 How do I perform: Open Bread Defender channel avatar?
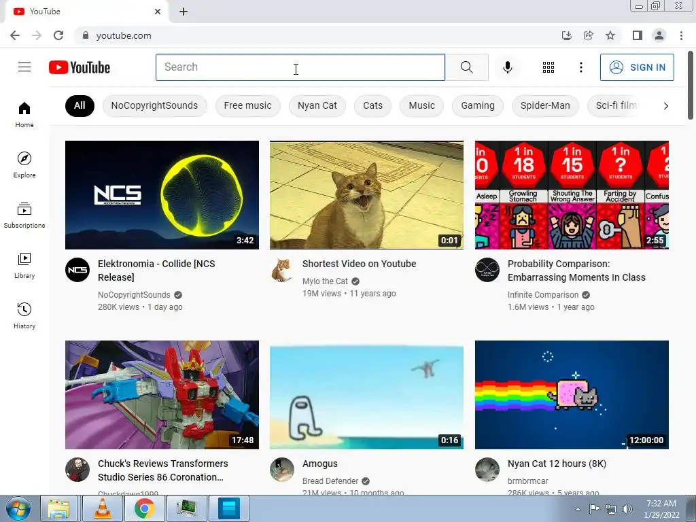click(x=282, y=470)
